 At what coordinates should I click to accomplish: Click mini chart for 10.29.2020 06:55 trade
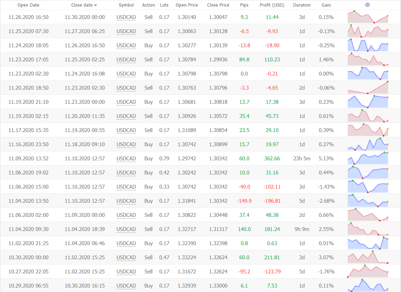(x=368, y=286)
